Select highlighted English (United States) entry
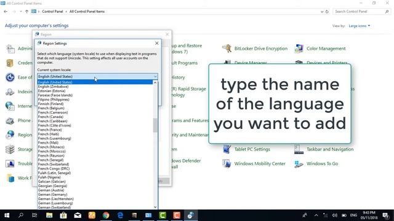This screenshot has width=394, height=221. tap(95, 82)
